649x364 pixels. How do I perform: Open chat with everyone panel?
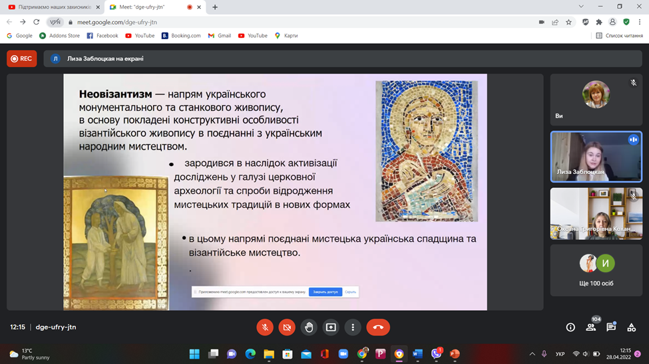click(x=611, y=327)
